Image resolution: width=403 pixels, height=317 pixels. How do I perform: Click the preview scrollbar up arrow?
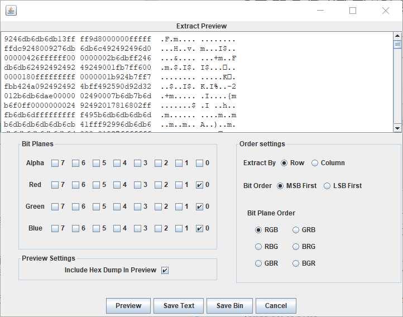(397, 36)
